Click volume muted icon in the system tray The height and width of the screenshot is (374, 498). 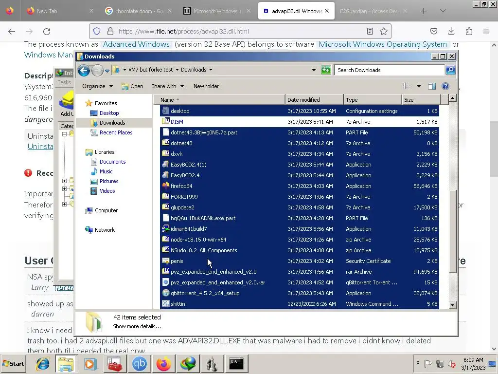(x=451, y=363)
